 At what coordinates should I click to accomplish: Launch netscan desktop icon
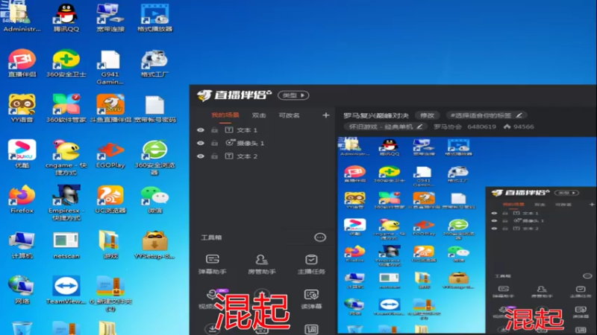coord(66,244)
